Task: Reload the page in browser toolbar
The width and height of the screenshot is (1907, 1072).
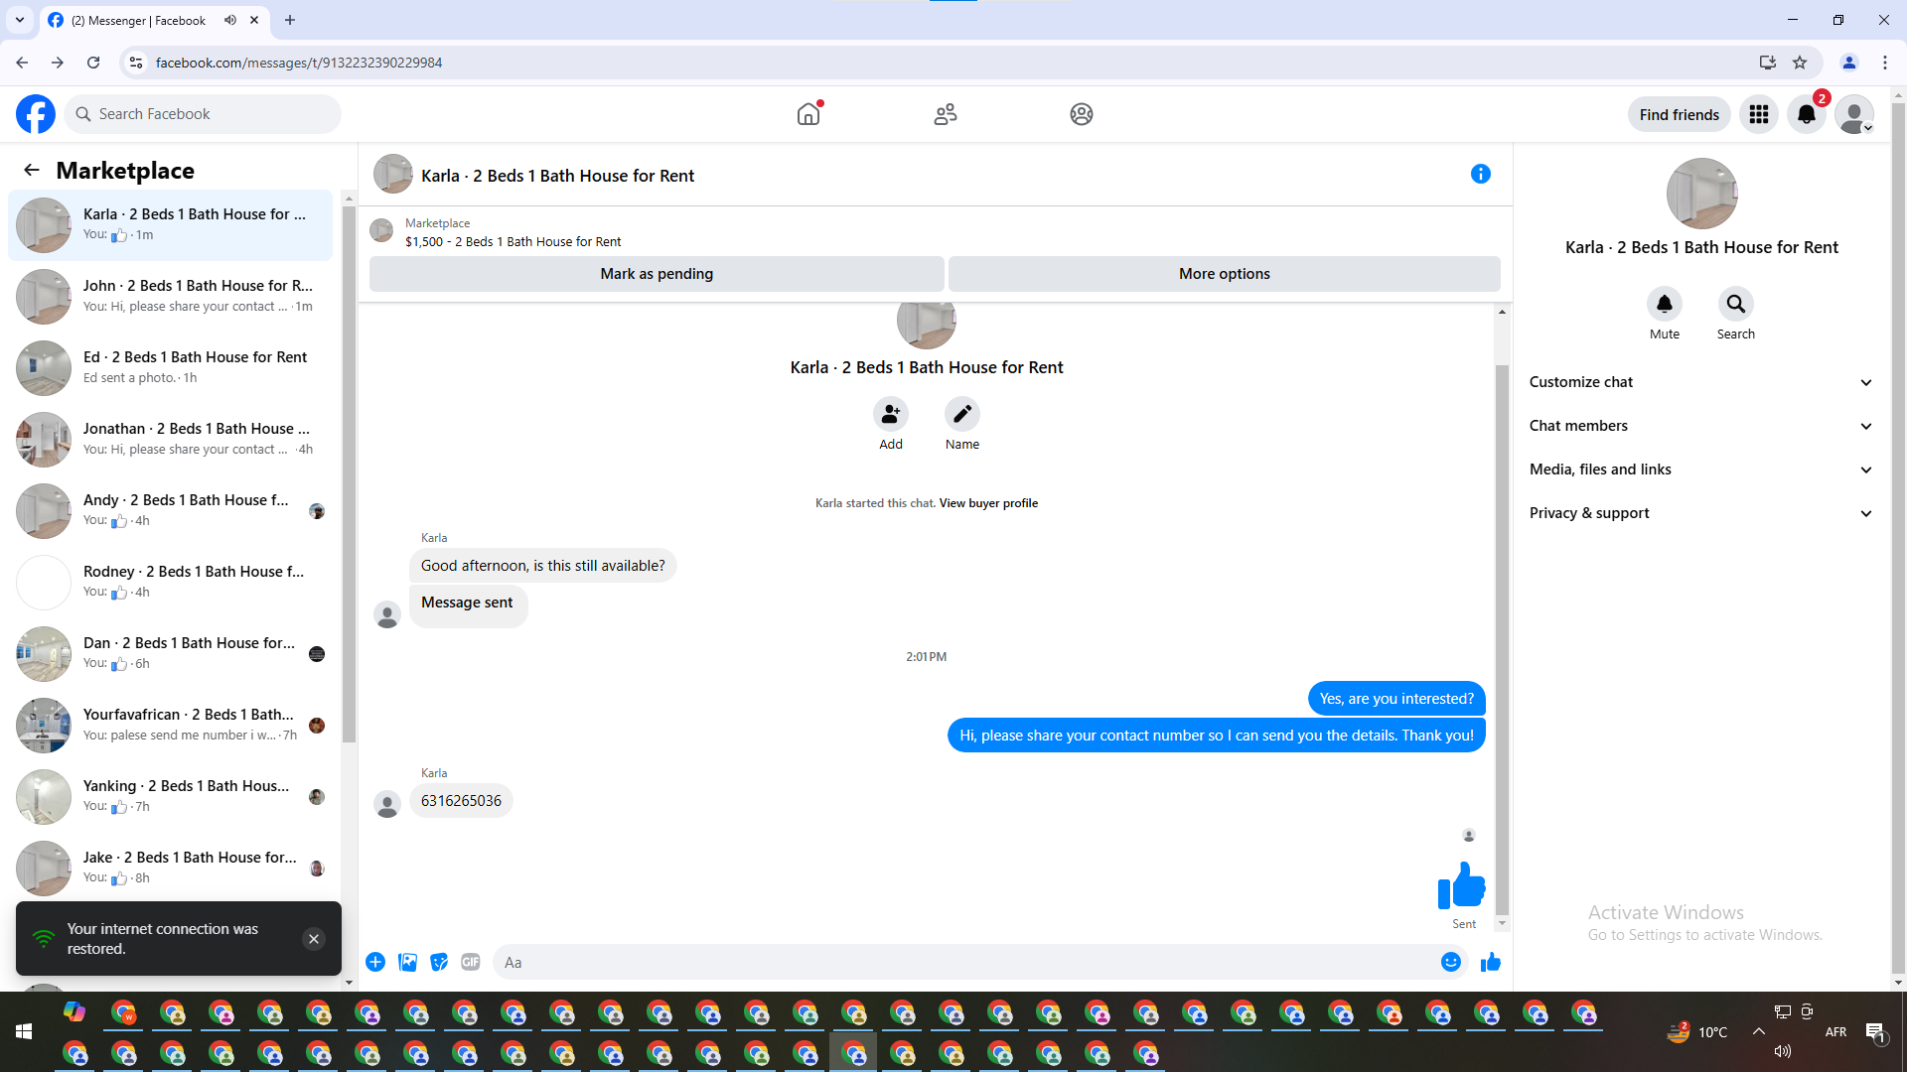Action: tap(93, 63)
